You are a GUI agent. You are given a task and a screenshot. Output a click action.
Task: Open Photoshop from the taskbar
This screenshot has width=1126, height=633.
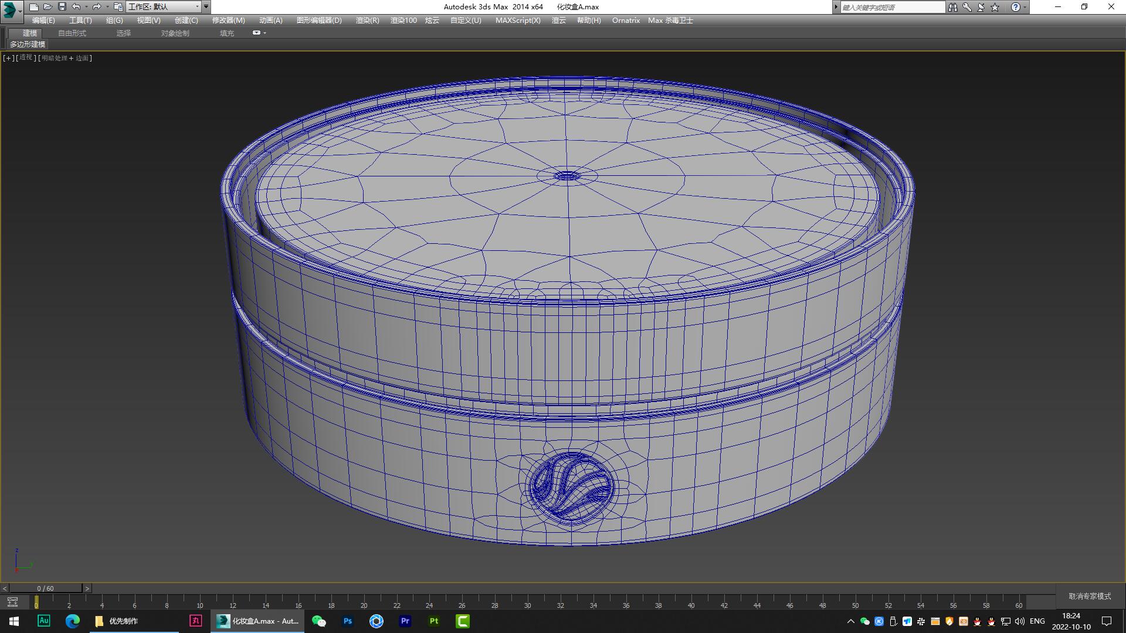coord(347,621)
